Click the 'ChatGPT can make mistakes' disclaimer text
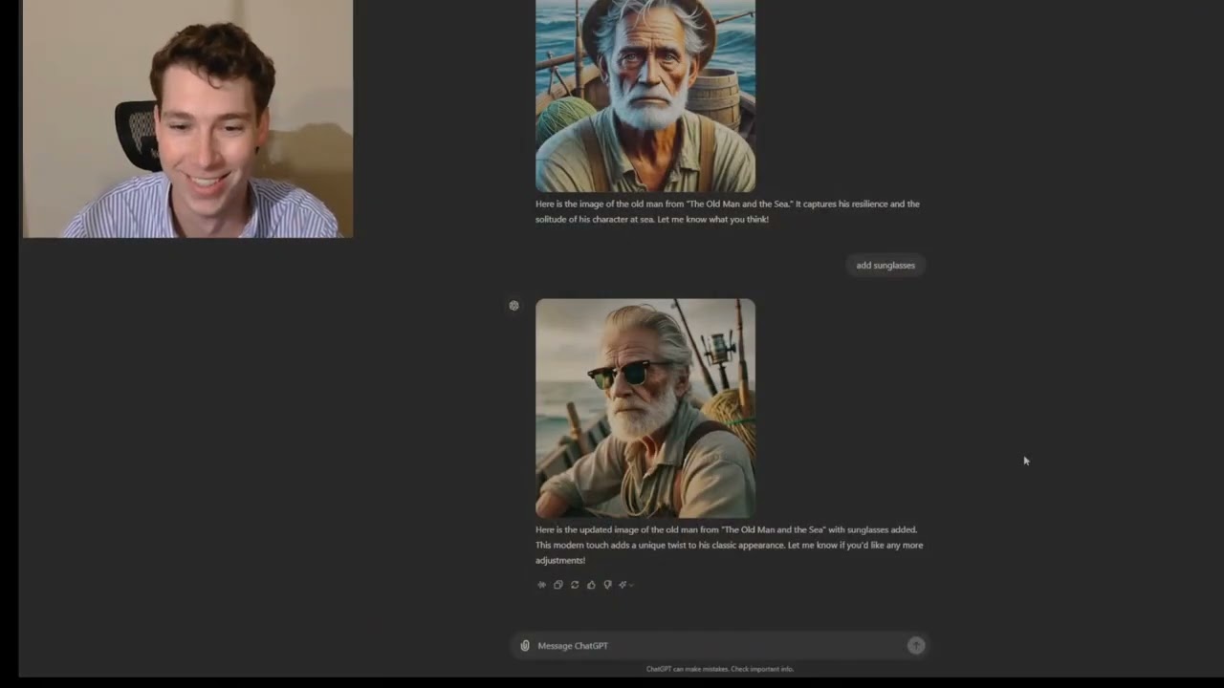 pyautogui.click(x=720, y=669)
